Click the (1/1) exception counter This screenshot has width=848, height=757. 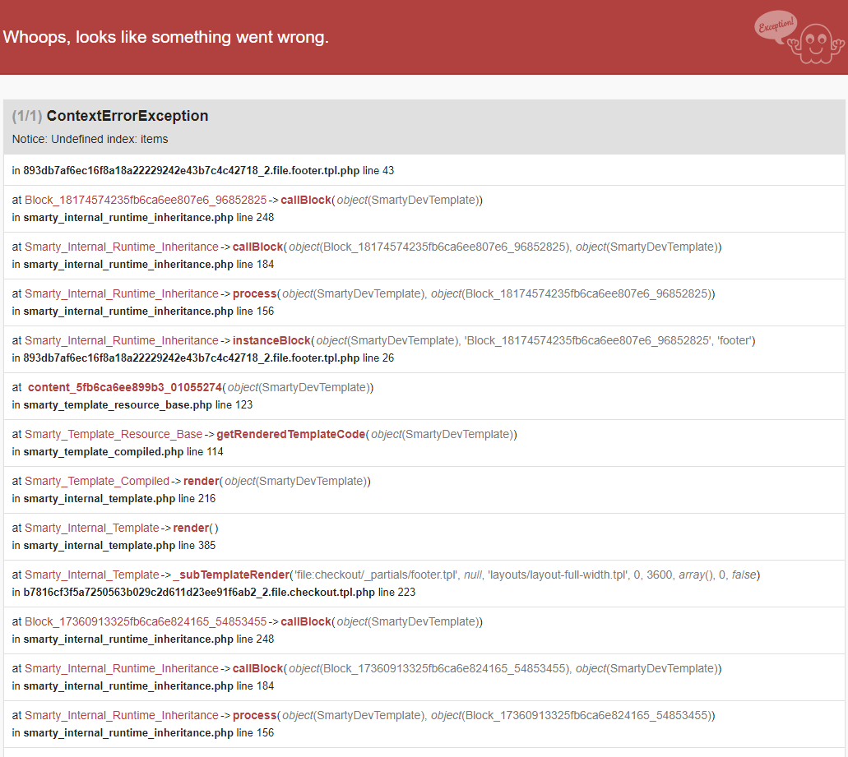[x=26, y=116]
